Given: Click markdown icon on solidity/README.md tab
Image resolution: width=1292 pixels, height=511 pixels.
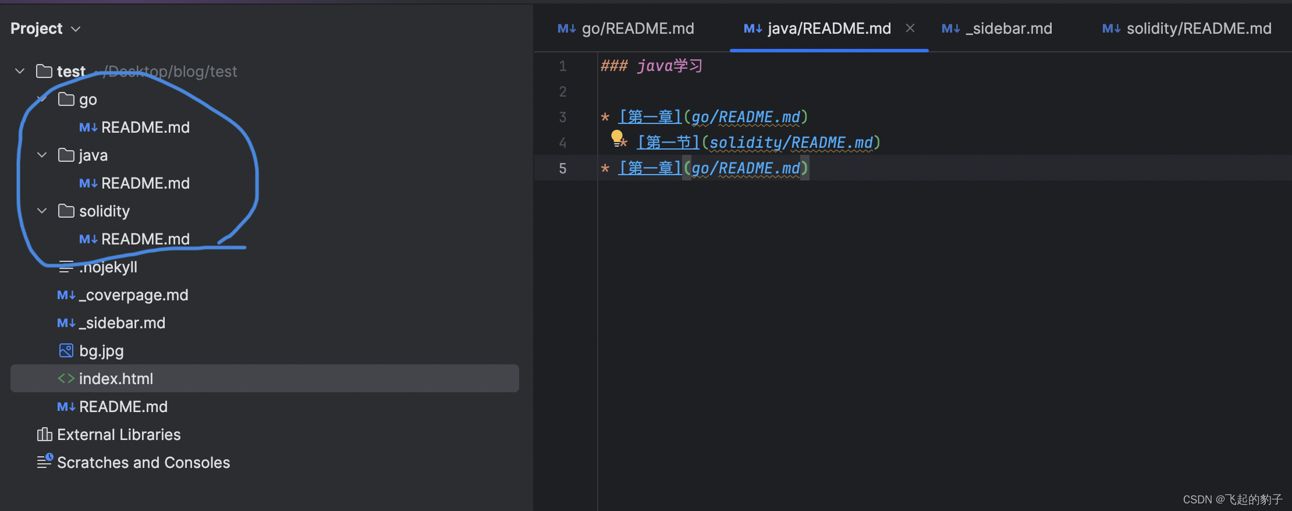Looking at the screenshot, I should pyautogui.click(x=1112, y=29).
